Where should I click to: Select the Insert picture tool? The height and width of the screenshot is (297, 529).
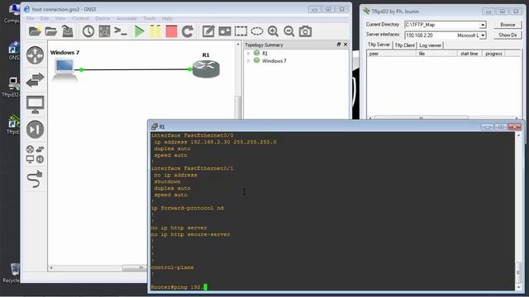click(225, 31)
